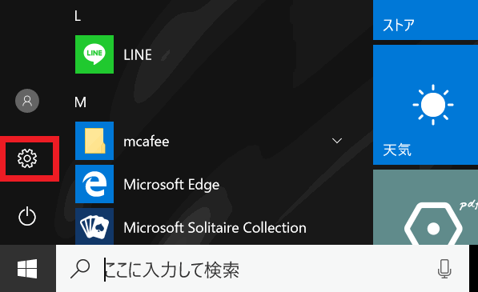The height and width of the screenshot is (292, 478).
Task: Open Microsoft Solitaire Collection cards icon
Action: [94, 226]
